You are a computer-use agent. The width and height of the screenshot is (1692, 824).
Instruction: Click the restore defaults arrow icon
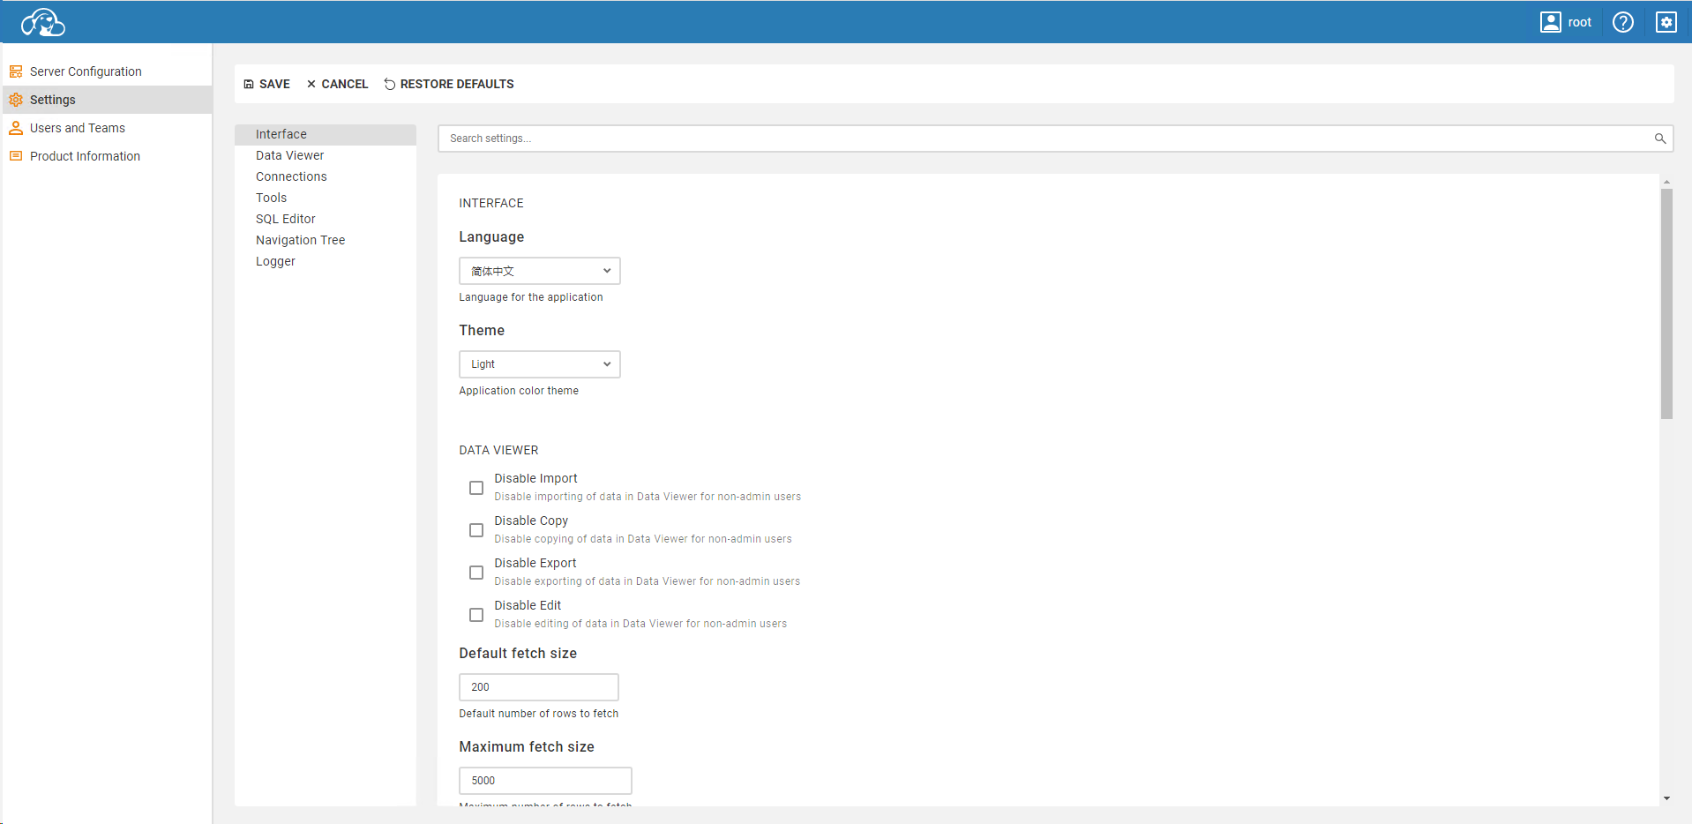[390, 84]
